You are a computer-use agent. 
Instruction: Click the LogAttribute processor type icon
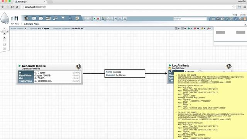point(229,66)
